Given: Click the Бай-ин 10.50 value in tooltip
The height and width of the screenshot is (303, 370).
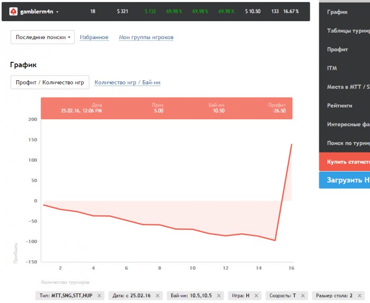Looking at the screenshot, I should tap(219, 111).
